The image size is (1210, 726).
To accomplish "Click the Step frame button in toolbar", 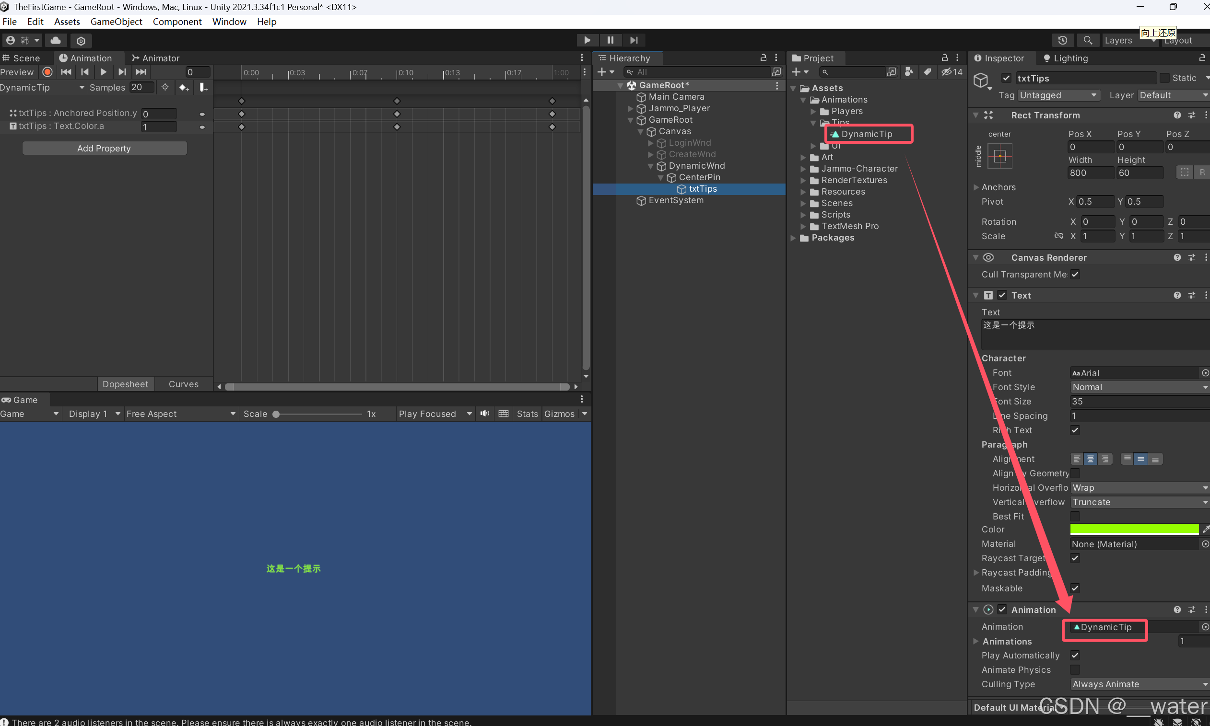I will (634, 40).
